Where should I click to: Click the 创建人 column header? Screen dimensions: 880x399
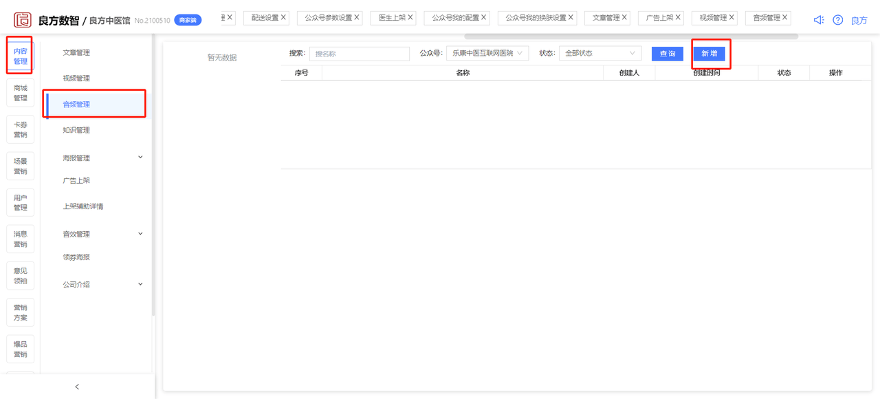click(629, 73)
